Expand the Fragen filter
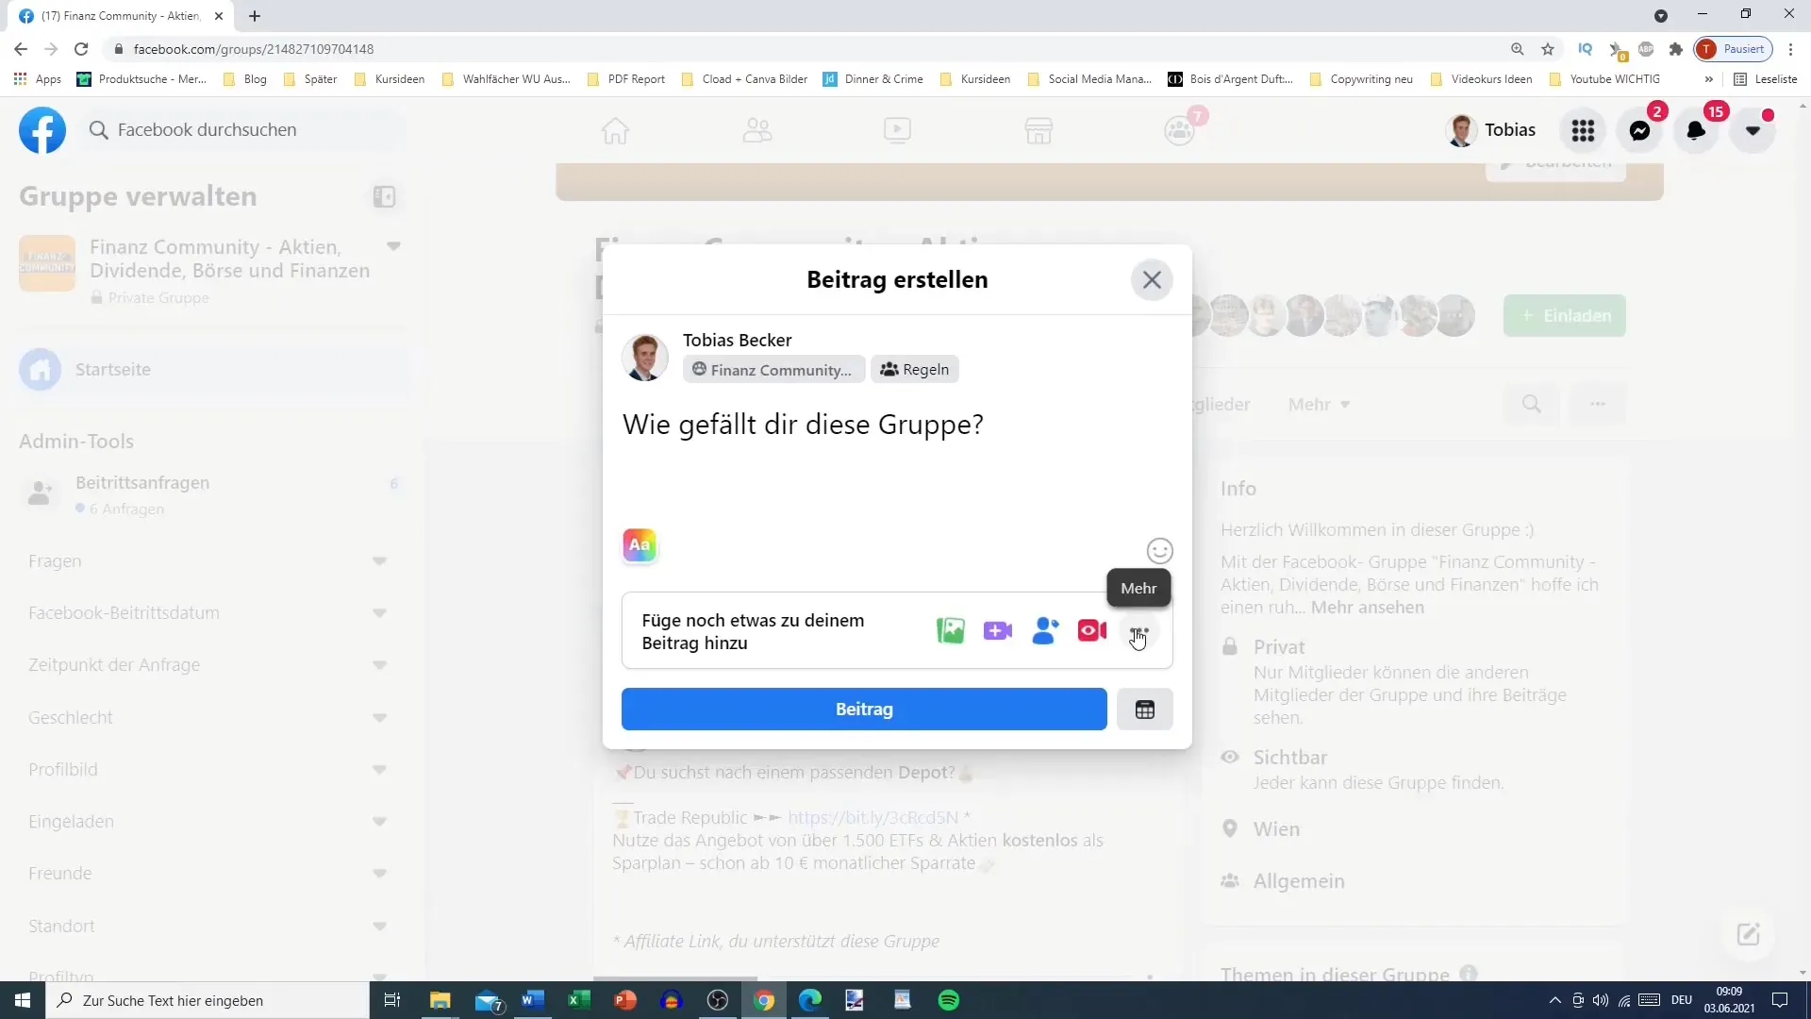The image size is (1811, 1019). click(379, 561)
